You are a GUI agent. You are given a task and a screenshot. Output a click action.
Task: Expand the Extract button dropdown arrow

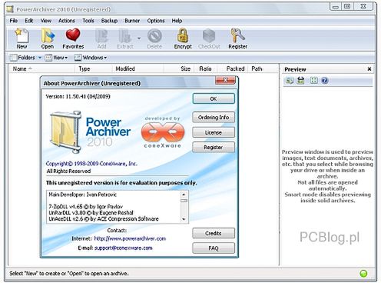tap(139, 38)
